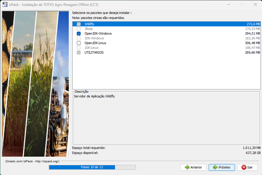Viewport: 262px width, 175px height.
Task: Click the agro side banner image
Action: [x=35, y=84]
